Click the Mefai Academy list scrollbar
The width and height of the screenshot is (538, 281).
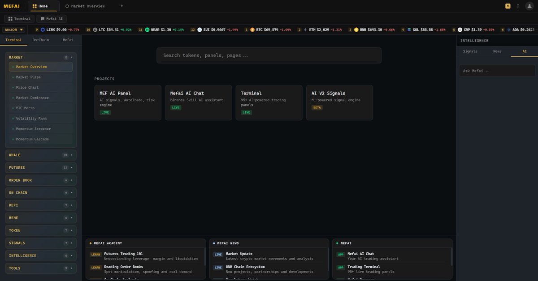click(x=205, y=257)
